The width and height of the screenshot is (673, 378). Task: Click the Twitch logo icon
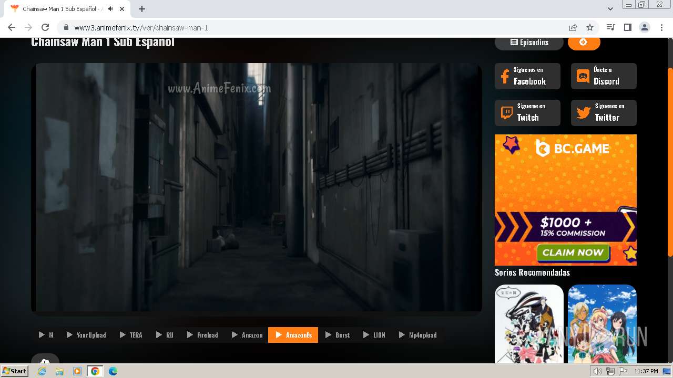[x=507, y=113]
